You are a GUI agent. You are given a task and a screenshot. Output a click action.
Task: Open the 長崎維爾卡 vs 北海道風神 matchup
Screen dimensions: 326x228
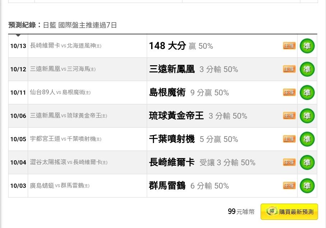[66, 46]
